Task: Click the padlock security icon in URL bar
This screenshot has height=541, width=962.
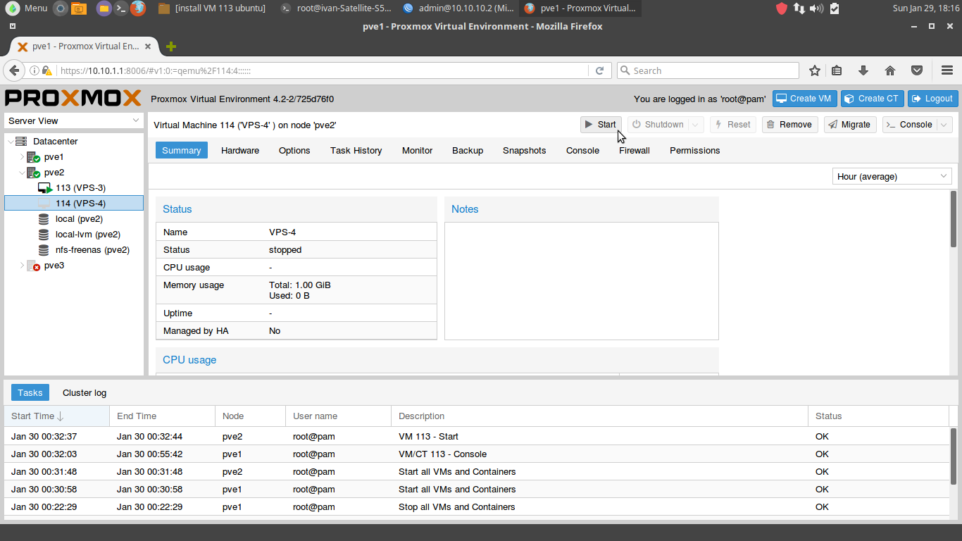Action: [47, 70]
